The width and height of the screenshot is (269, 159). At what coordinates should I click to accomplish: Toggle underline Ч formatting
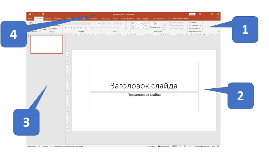(x=71, y=28)
